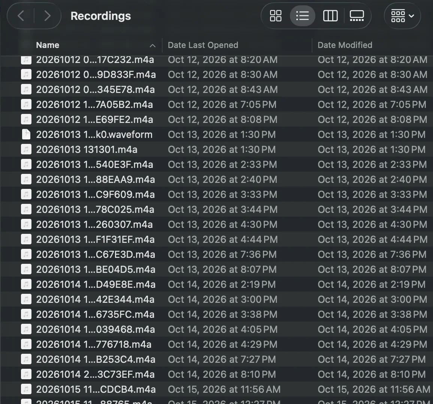Select file name 20261013 1...78C025.m4a

click(95, 209)
